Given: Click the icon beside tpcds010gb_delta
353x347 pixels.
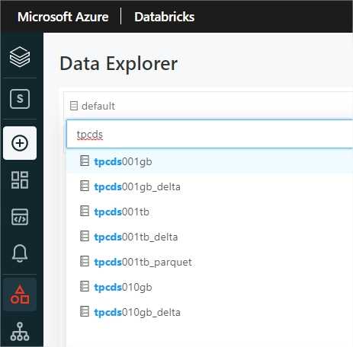Looking at the screenshot, I should pyautogui.click(x=85, y=311).
